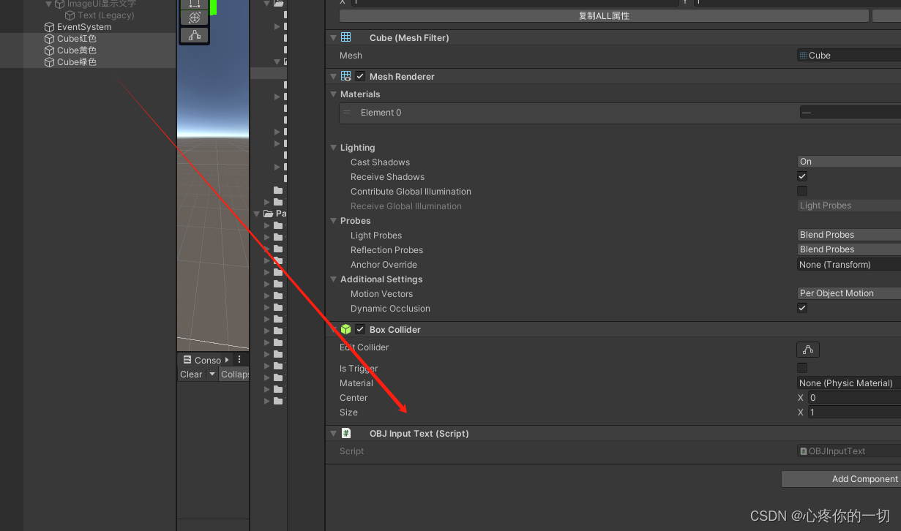
Task: Click the Size X value field
Action: [854, 413]
